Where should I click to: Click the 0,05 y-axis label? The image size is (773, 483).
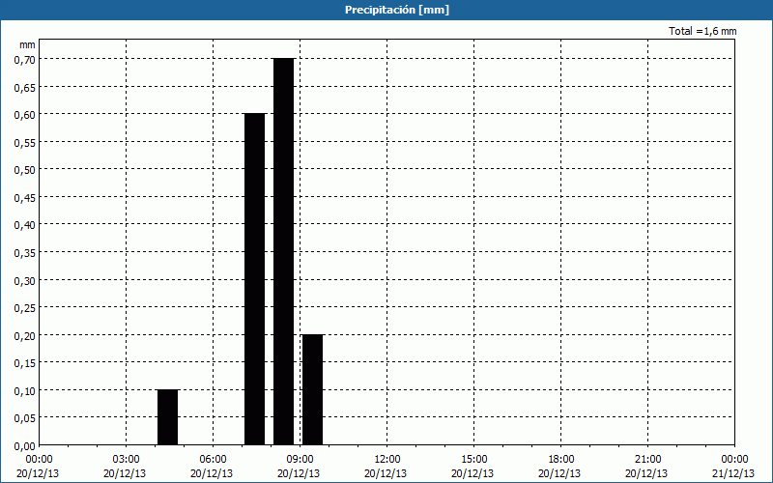(x=25, y=418)
